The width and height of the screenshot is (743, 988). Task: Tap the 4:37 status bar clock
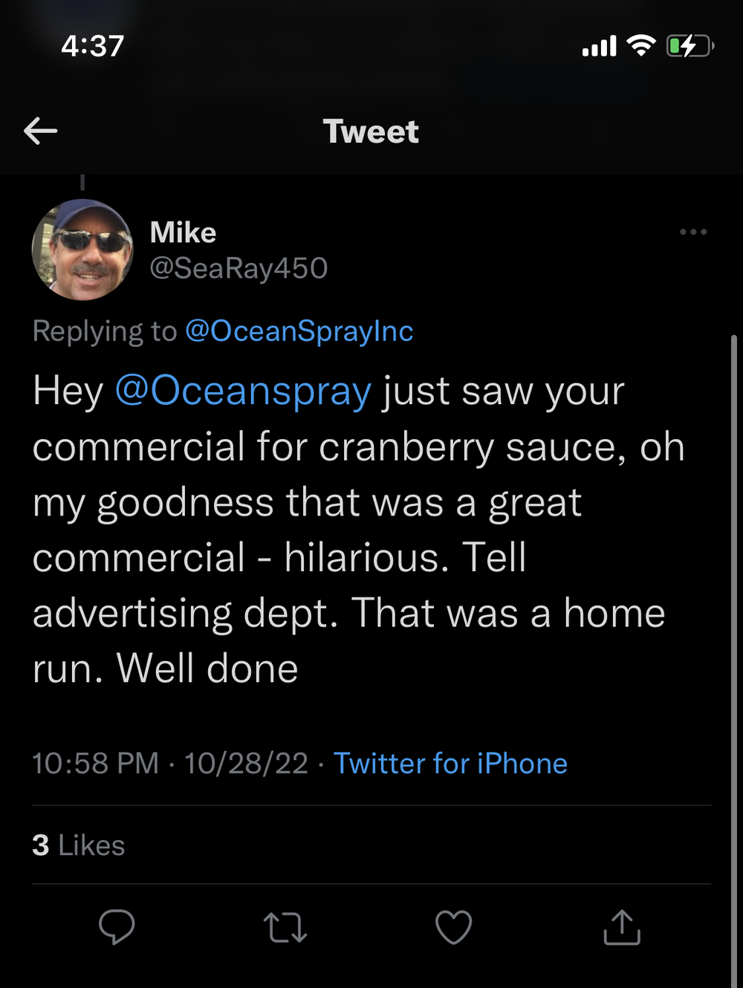click(93, 46)
